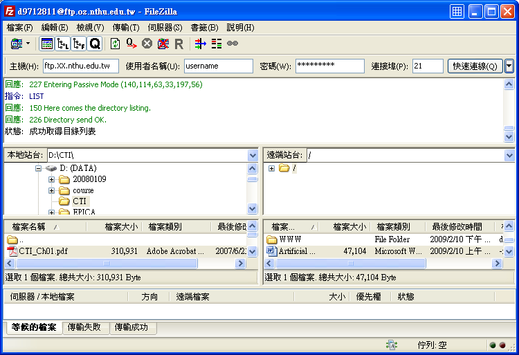The width and height of the screenshot is (519, 355).
Task: Expand the course folder tree node
Action: [52, 190]
